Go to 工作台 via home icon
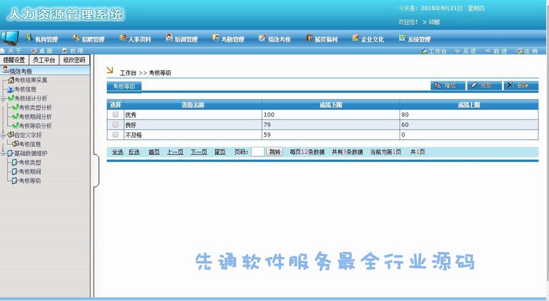Screen dimensions: 549x301 click(x=425, y=51)
